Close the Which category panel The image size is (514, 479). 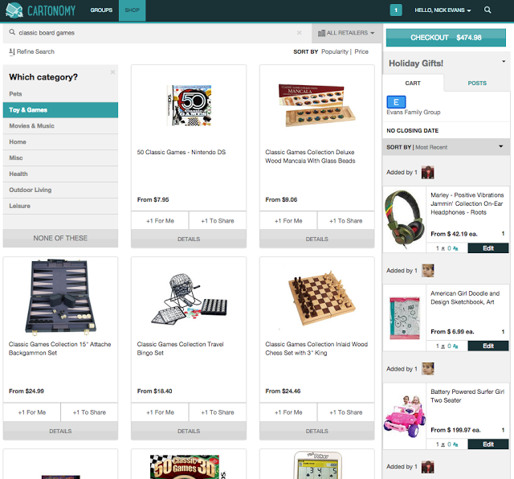pyautogui.click(x=112, y=72)
